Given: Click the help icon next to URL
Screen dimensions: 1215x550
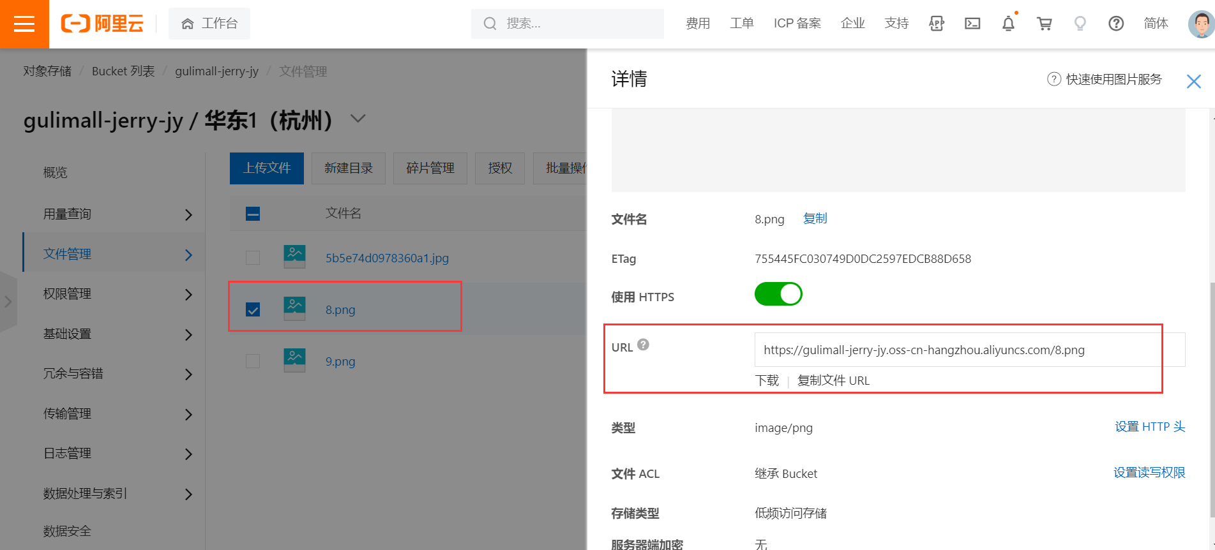Looking at the screenshot, I should 644,345.
